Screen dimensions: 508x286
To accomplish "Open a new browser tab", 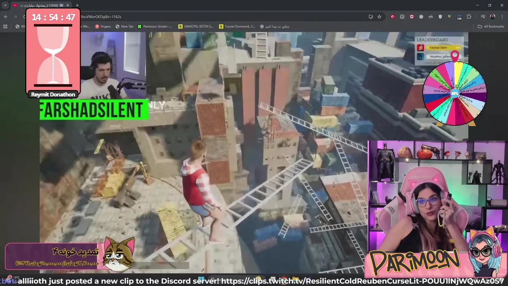I will point(77,5).
